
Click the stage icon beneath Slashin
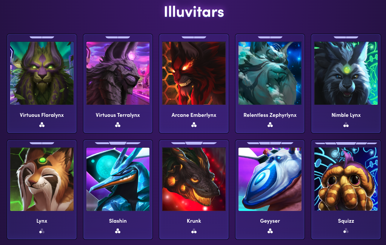(118, 231)
